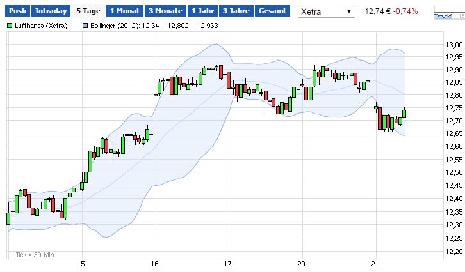Switch chart to 1 Monat
465x272 pixels.
[x=125, y=11]
